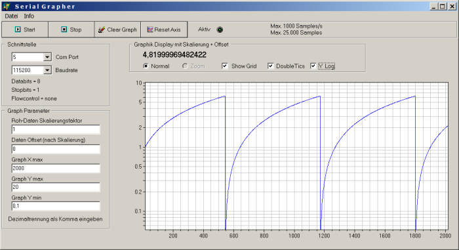Click the Clear Graph brush icon
This screenshot has width=459, height=250.
point(101,30)
